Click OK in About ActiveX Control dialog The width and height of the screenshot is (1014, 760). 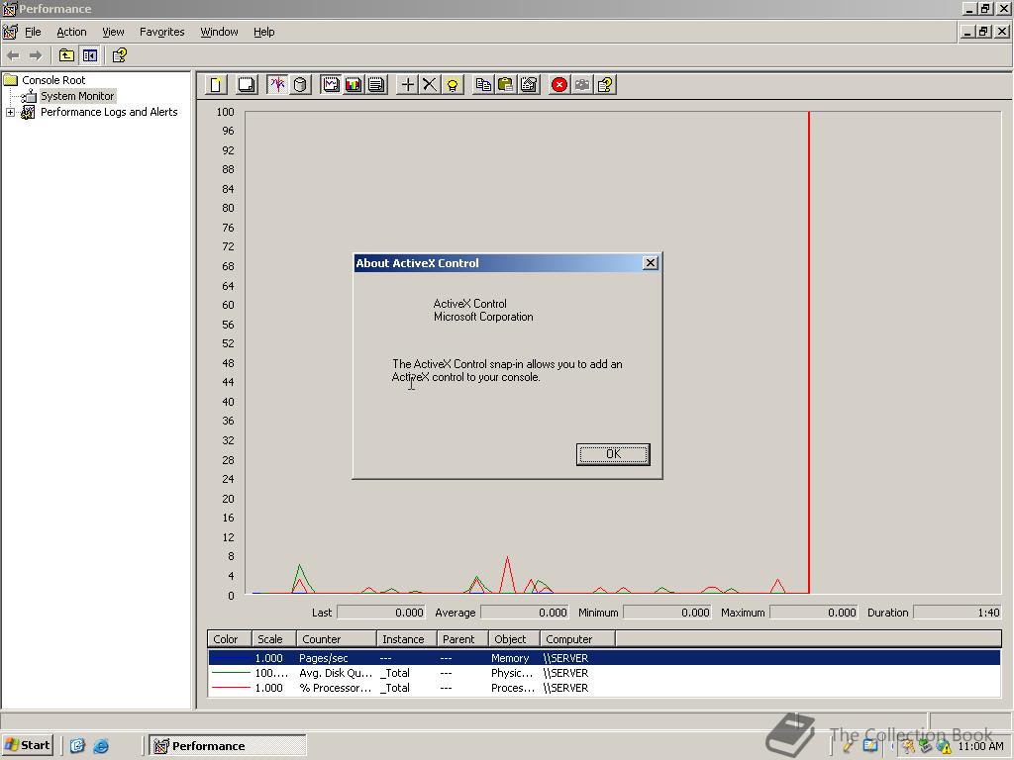coord(613,454)
